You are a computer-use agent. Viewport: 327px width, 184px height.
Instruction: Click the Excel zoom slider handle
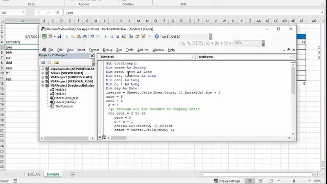[294, 181]
